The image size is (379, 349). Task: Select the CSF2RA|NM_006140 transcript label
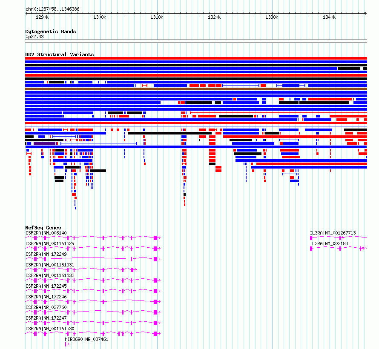tap(46, 233)
